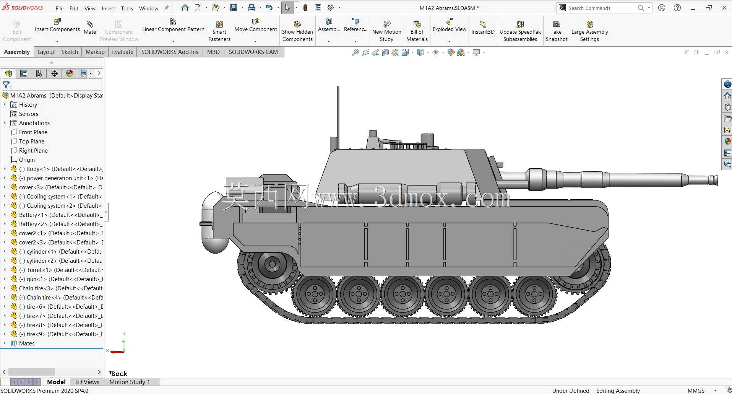The height and width of the screenshot is (394, 732).
Task: Open Appearances task pane icon
Action: click(x=727, y=142)
